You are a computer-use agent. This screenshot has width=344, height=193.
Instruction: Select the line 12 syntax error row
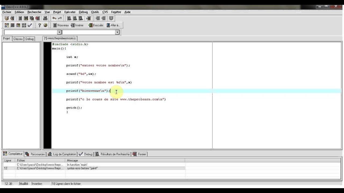pos(94,168)
